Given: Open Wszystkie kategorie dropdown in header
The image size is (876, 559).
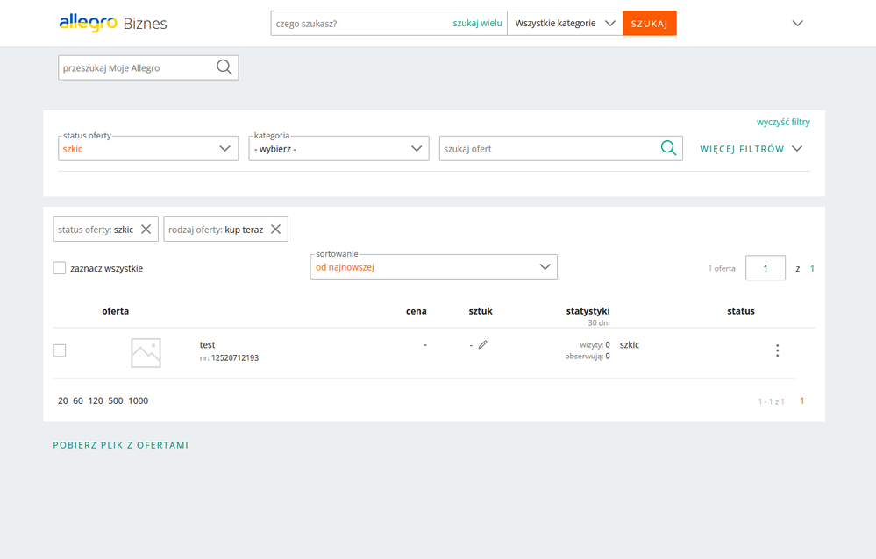Looking at the screenshot, I should click(565, 24).
